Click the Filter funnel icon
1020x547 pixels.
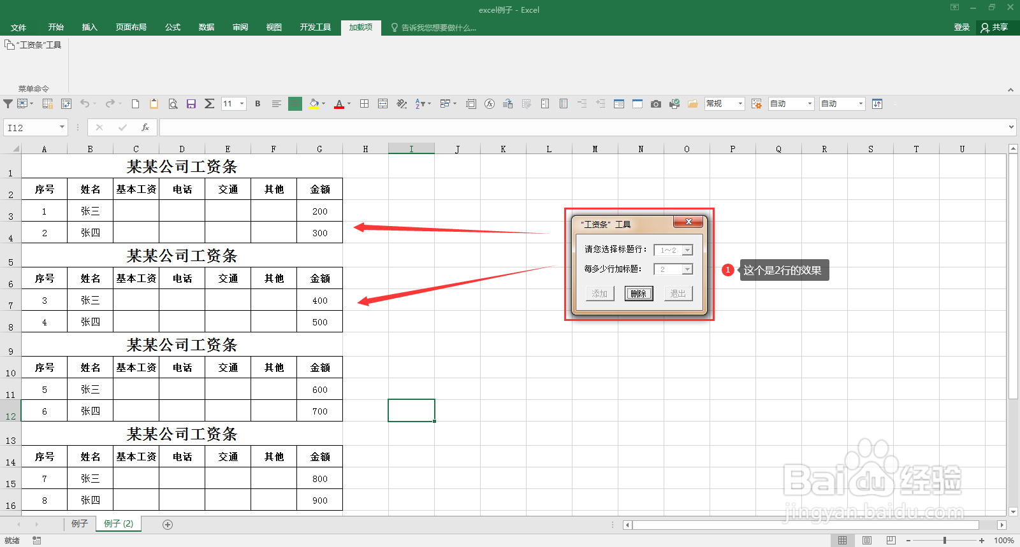click(8, 104)
